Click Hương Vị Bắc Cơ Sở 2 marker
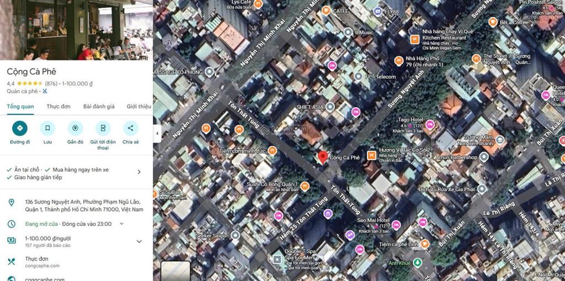 [x=371, y=156]
